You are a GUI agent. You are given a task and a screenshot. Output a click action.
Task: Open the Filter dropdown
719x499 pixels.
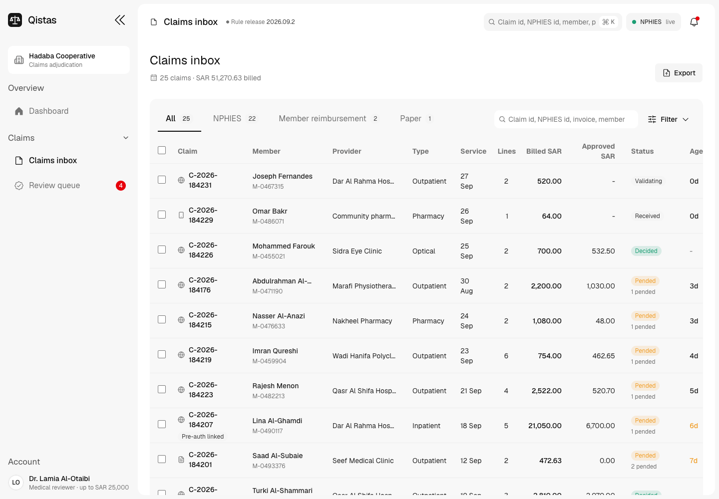point(668,119)
